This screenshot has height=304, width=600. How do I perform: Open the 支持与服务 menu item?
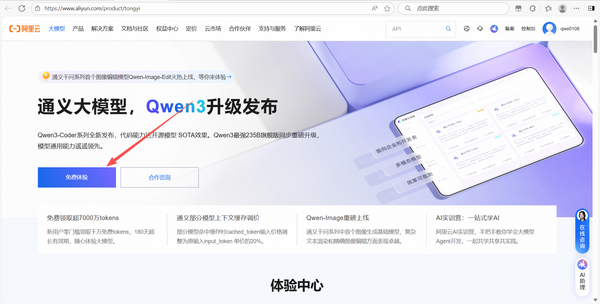click(x=272, y=29)
